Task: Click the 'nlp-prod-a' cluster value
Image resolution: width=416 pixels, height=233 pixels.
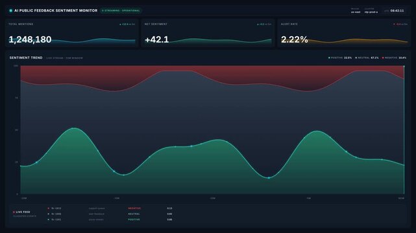Action: (371, 12)
